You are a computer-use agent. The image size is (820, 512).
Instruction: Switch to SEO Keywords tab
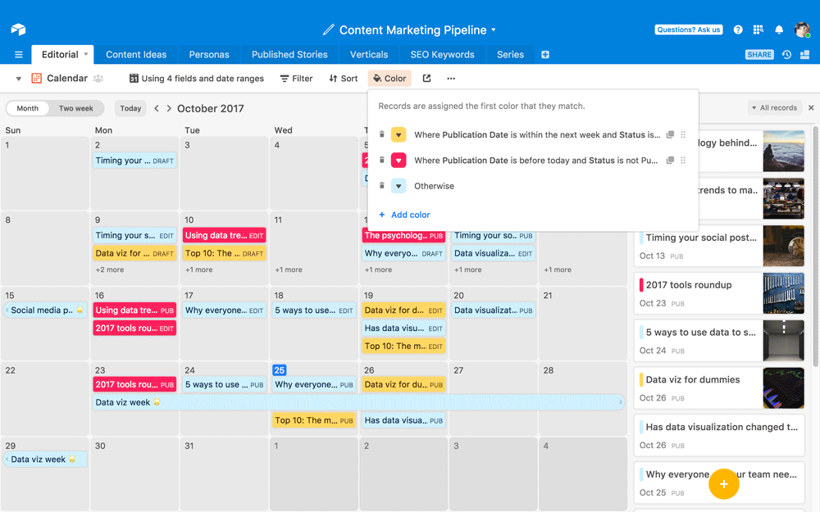[x=443, y=54]
